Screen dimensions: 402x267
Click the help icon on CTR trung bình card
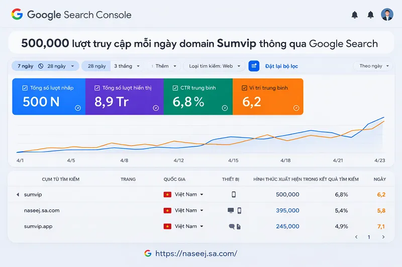225,108
